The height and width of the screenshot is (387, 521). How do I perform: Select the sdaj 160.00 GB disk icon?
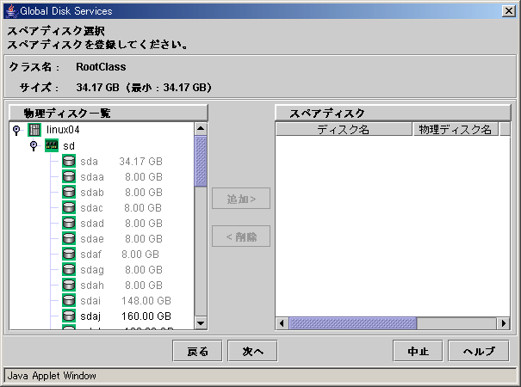69,316
